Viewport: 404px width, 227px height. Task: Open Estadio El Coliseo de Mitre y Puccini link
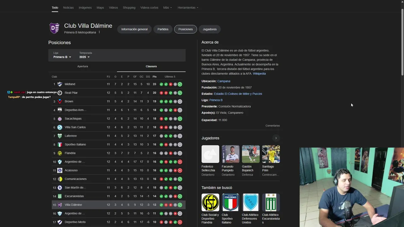[238, 94]
